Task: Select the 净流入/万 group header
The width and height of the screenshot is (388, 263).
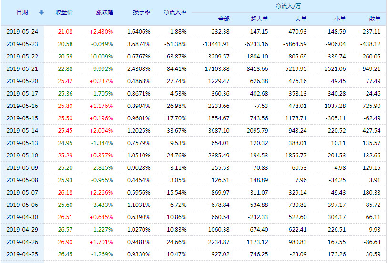Action: tap(287, 6)
